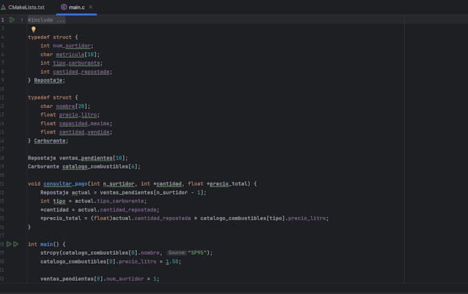Viewport: 468px width, 294px height.
Task: Click the 'main' function name
Action: pos(47,244)
